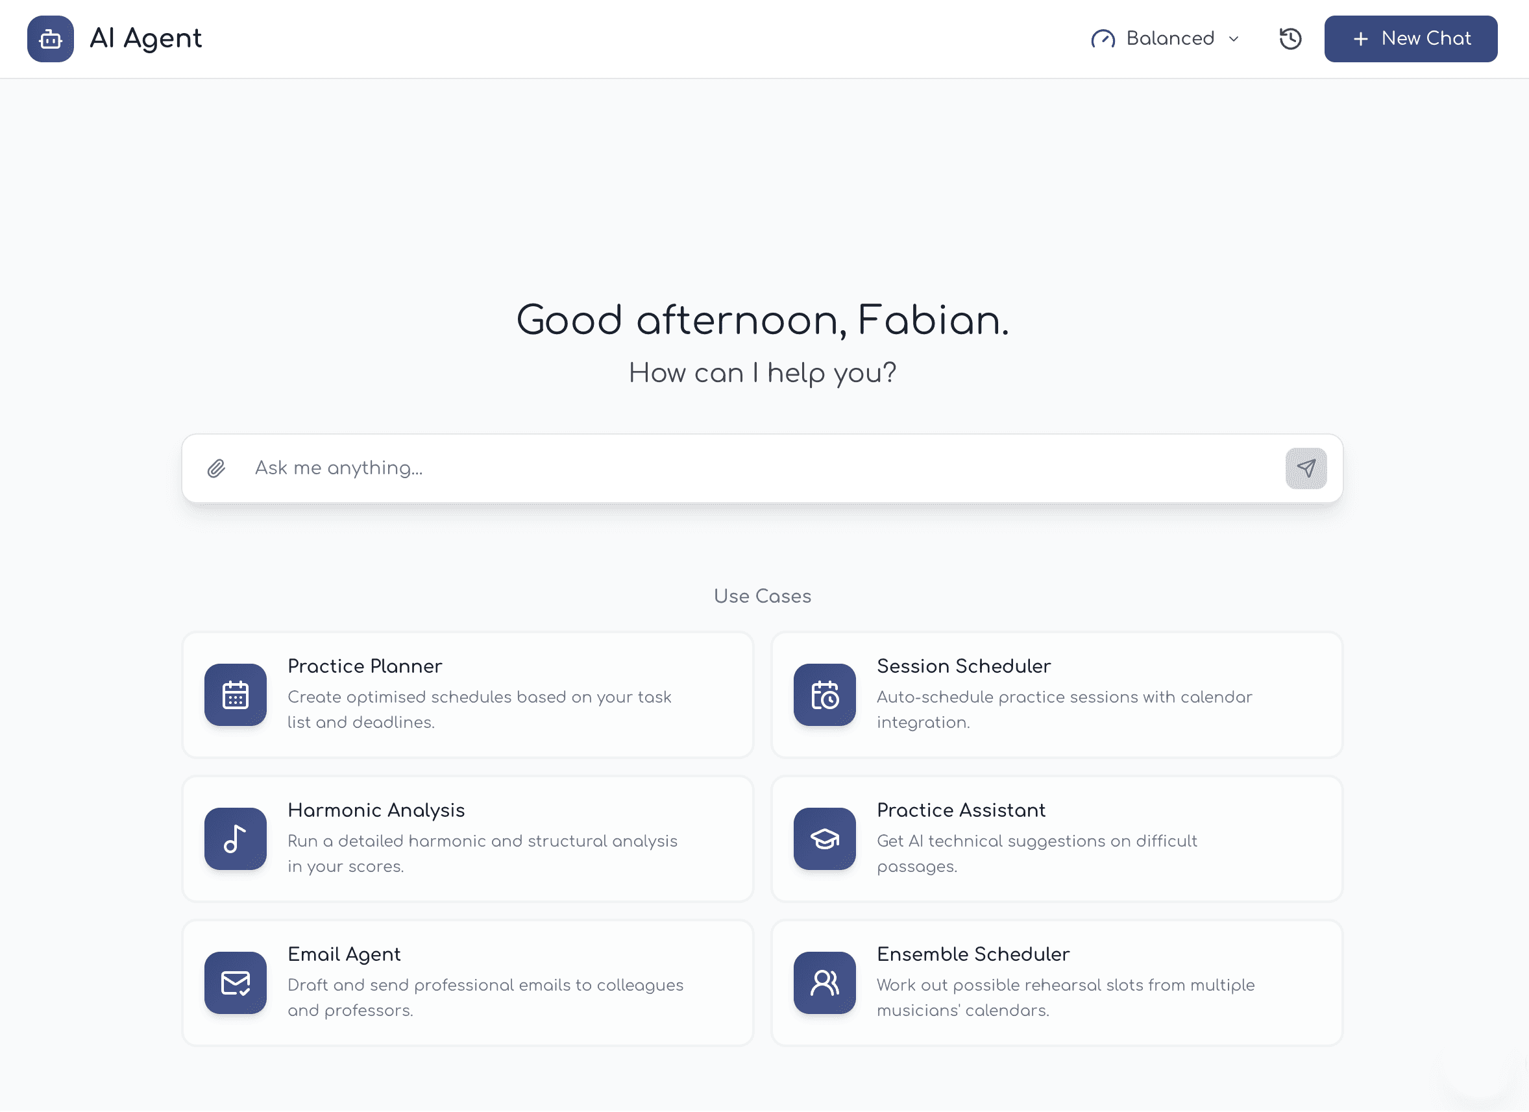The image size is (1529, 1112).
Task: Open chat history via clock icon
Action: pos(1290,39)
